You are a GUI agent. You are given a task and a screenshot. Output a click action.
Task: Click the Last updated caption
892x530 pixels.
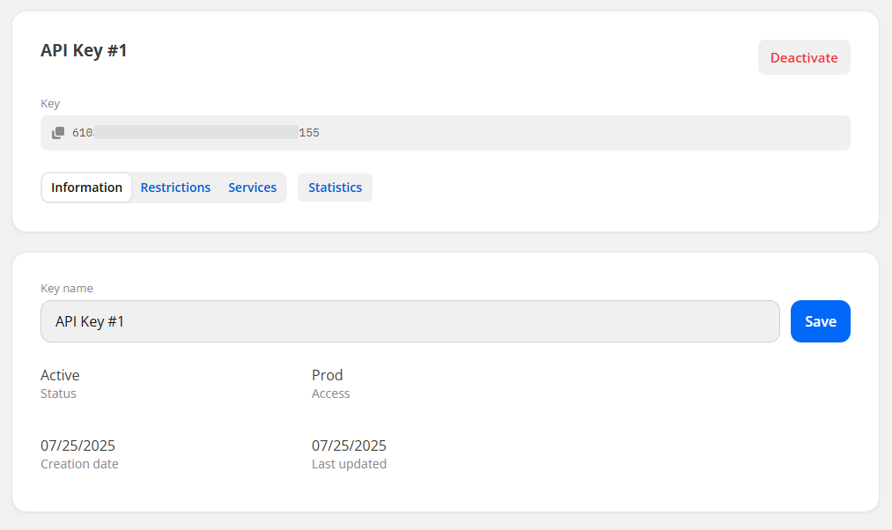[349, 464]
